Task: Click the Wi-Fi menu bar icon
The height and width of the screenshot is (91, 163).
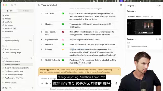Action: coord(144,1)
